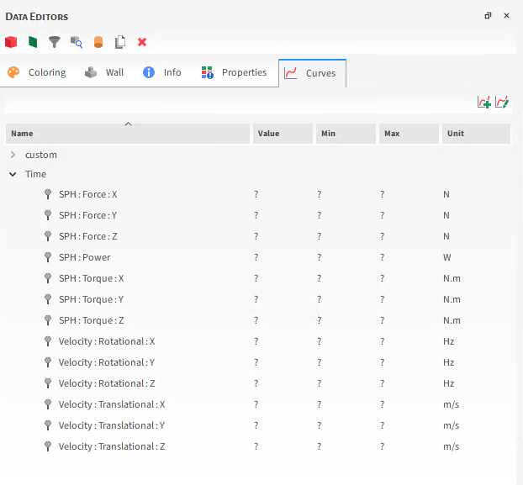Open the Info tab
Screen dimensions: 523x485
[162, 72]
